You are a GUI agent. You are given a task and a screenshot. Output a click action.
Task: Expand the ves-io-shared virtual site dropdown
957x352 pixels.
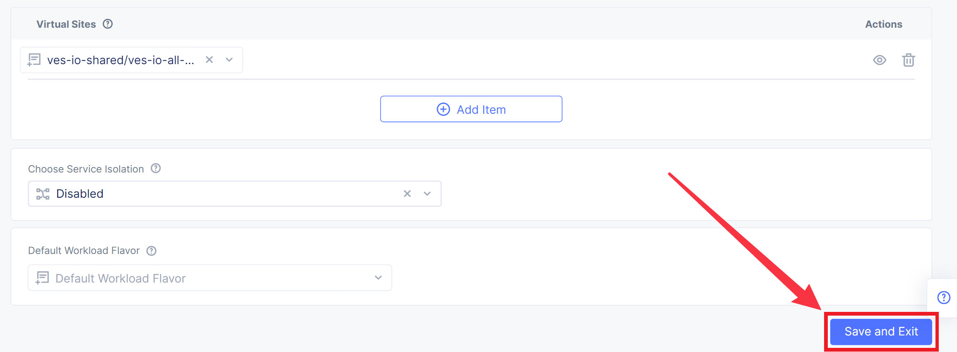(229, 60)
